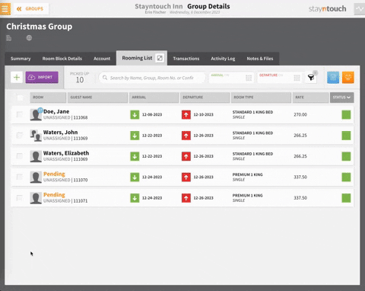Click the purple Import button
365x291 pixels.
(42, 77)
